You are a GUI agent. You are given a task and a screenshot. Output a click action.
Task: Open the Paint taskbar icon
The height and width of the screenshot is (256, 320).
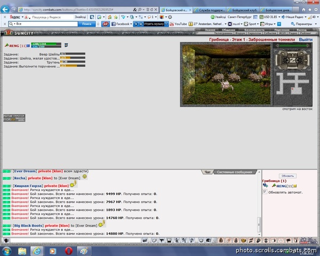pyautogui.click(x=84, y=251)
